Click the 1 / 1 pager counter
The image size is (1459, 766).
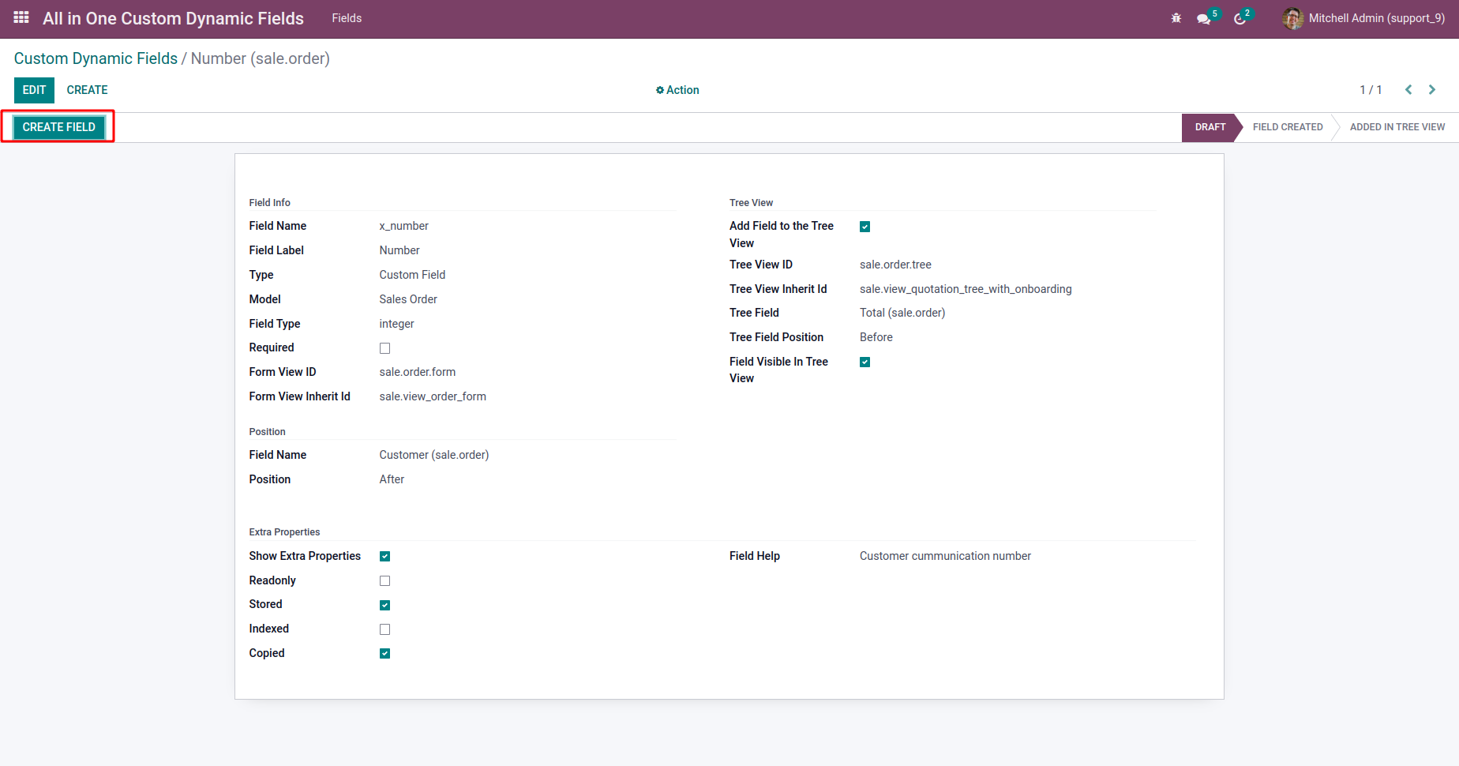click(x=1371, y=90)
